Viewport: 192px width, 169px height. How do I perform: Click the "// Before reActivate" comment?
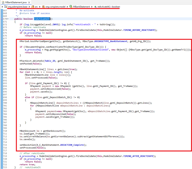[x=33, y=27]
